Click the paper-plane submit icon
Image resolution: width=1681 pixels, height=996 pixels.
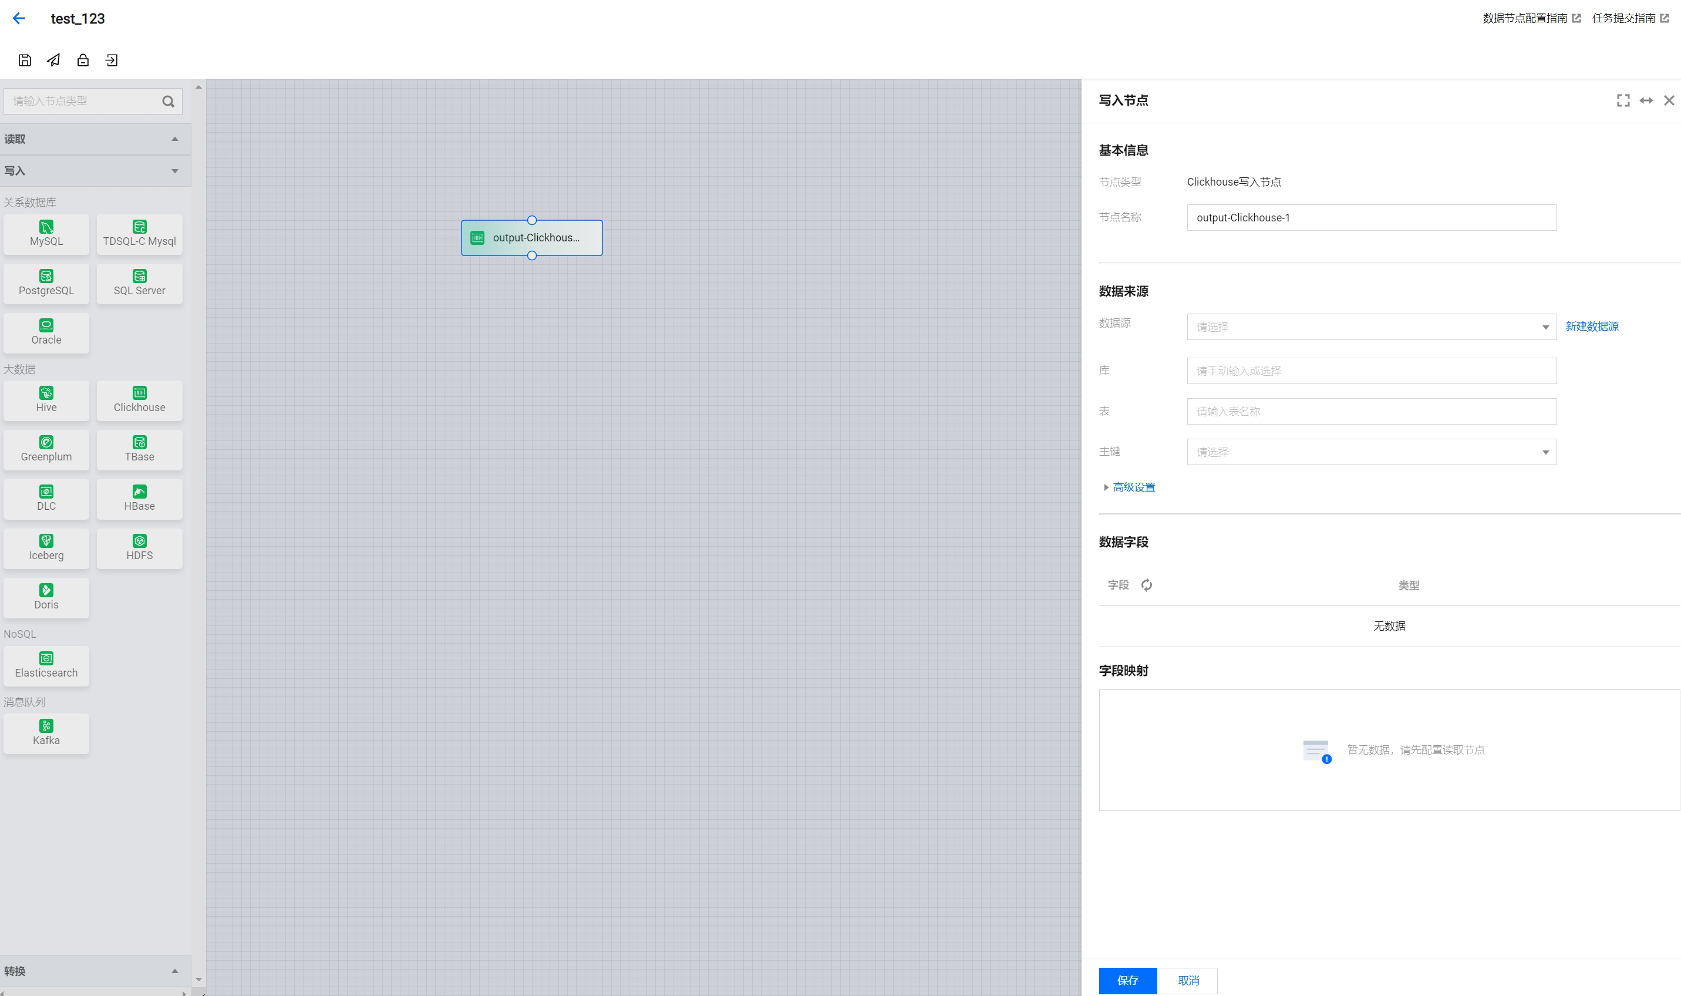(53, 60)
